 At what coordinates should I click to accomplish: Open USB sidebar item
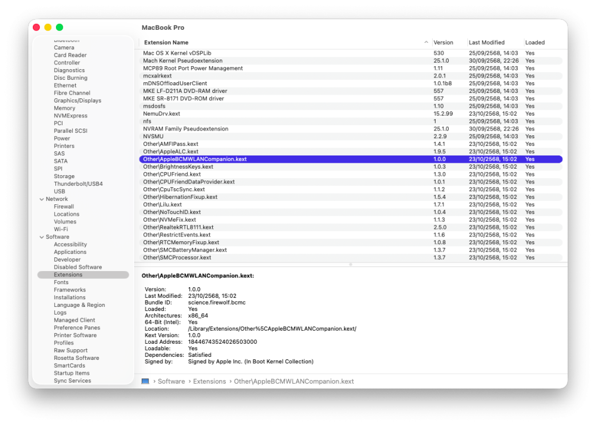[x=59, y=191]
